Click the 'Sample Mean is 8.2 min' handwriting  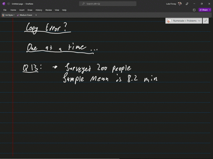pyautogui.click(x=110, y=78)
